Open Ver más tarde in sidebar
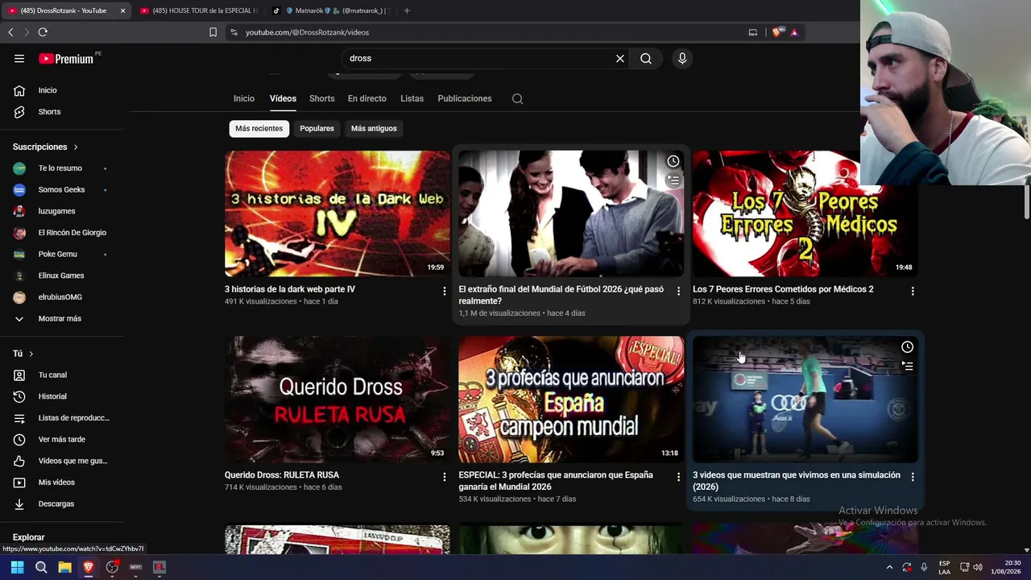Viewport: 1031px width, 580px height. pos(62,440)
